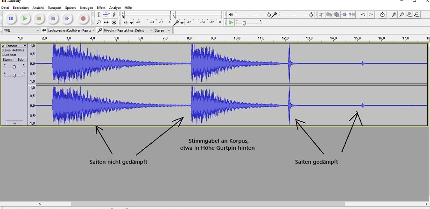
Task: Click the Undo arrow icon
Action: pos(363,15)
